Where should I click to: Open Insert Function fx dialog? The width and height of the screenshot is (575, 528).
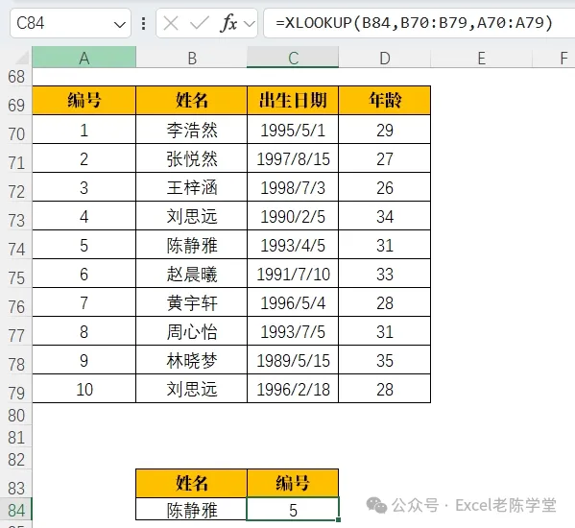tap(228, 23)
